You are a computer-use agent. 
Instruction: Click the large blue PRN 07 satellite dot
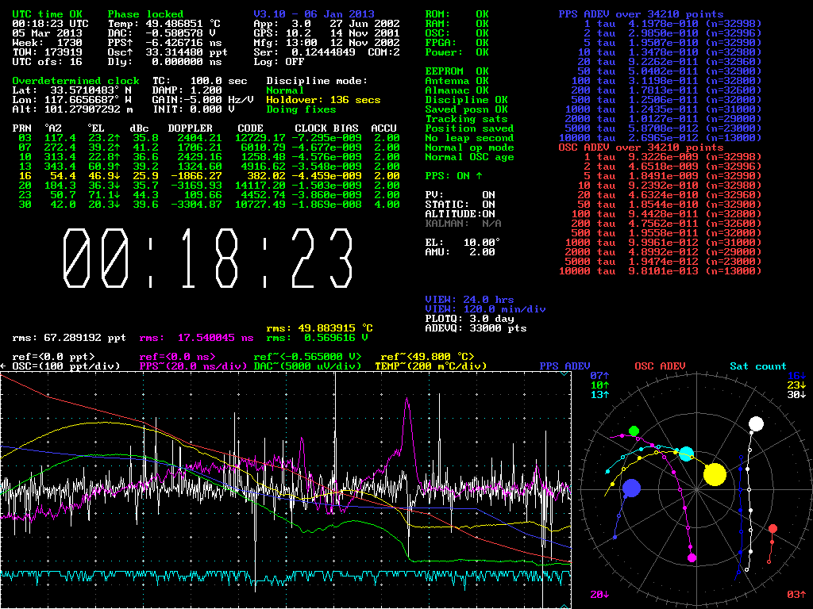tap(631, 488)
